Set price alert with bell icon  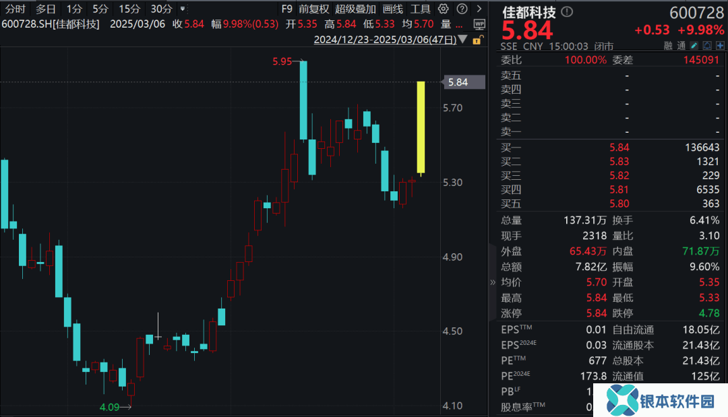707,46
